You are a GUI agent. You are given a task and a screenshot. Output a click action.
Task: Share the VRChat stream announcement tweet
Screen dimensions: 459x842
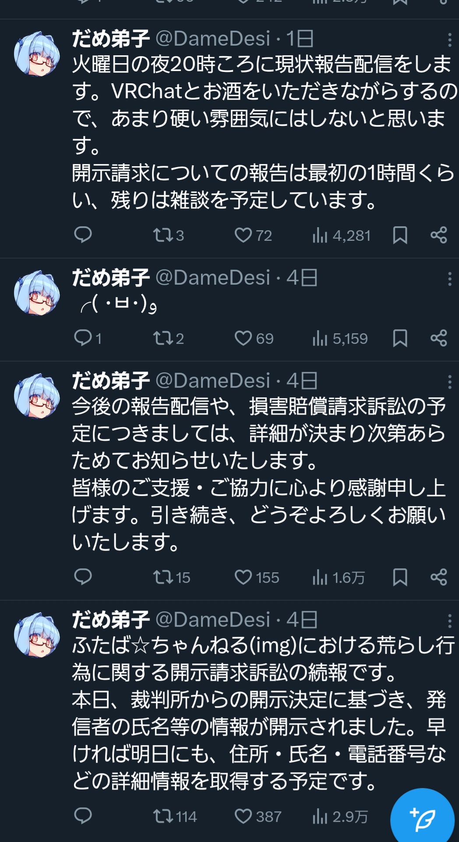click(x=438, y=235)
